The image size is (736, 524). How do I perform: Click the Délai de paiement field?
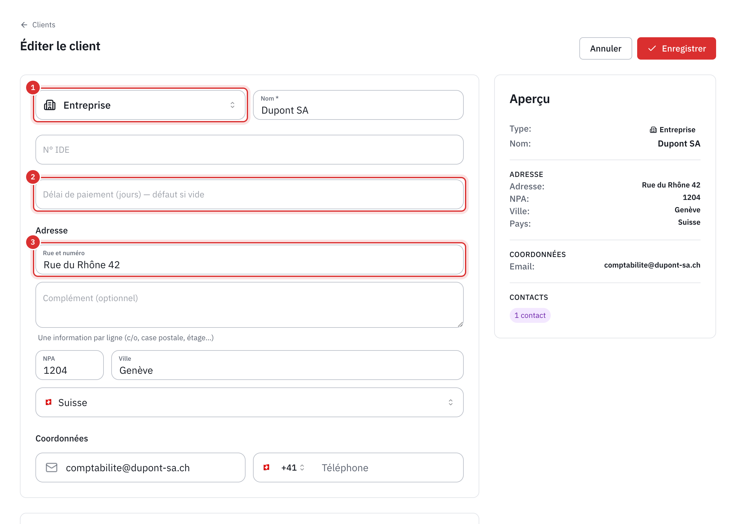tap(250, 194)
